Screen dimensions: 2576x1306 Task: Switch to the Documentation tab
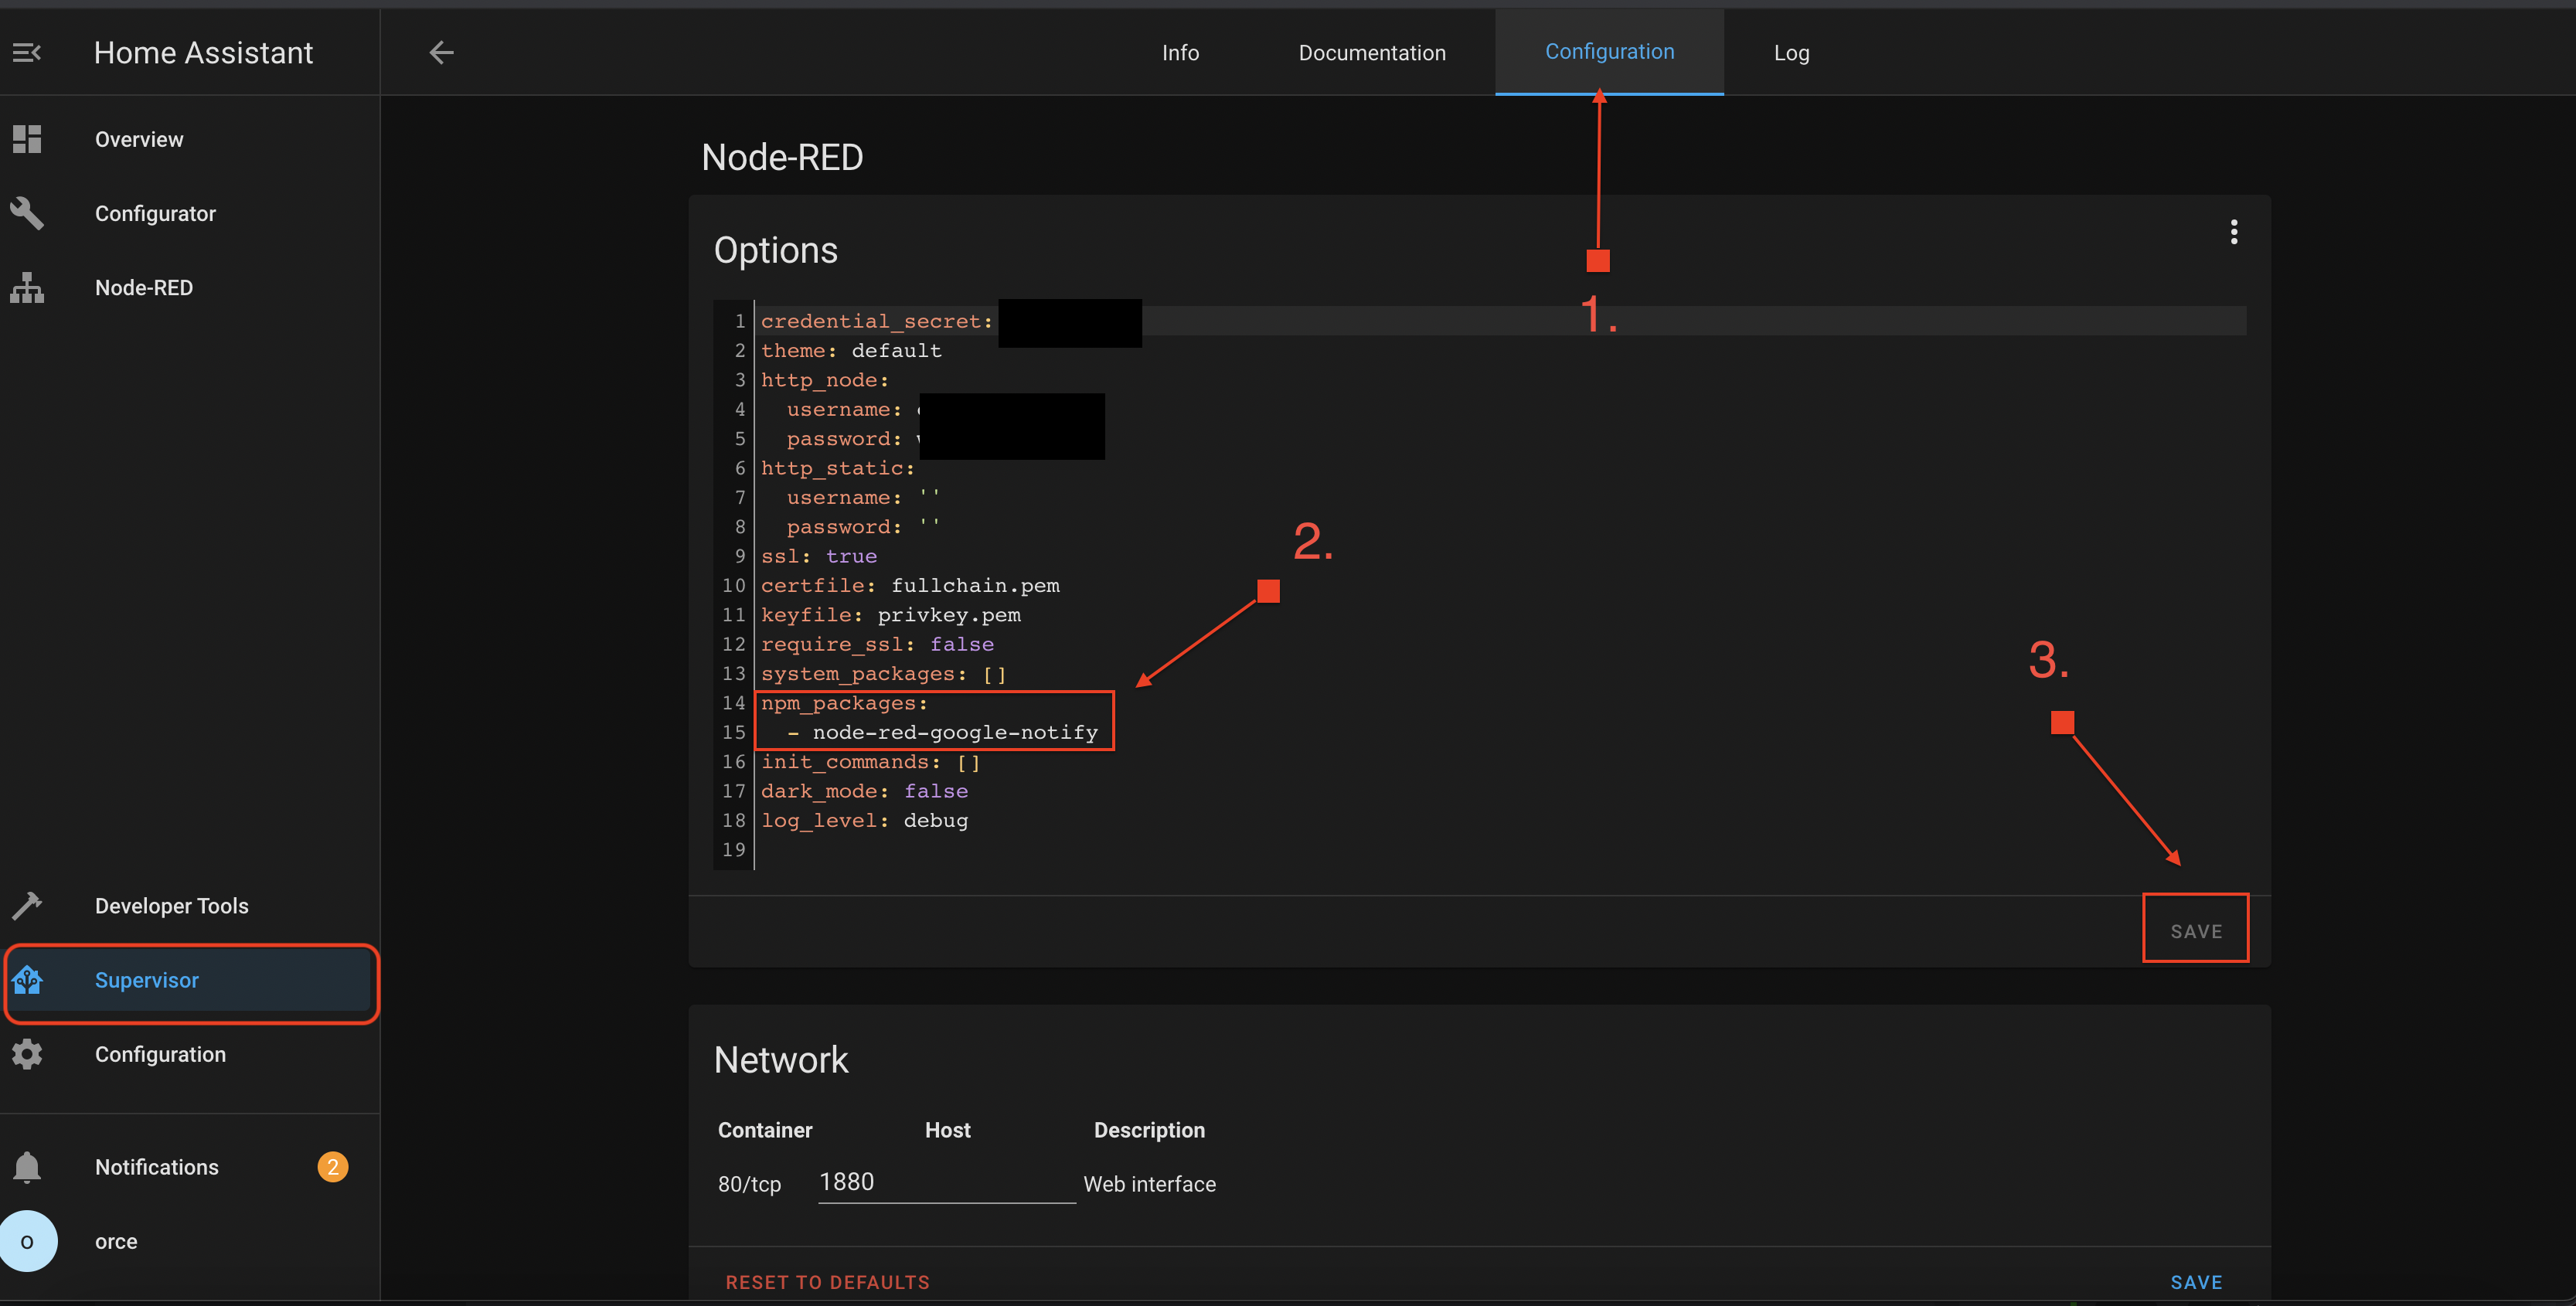click(x=1371, y=53)
